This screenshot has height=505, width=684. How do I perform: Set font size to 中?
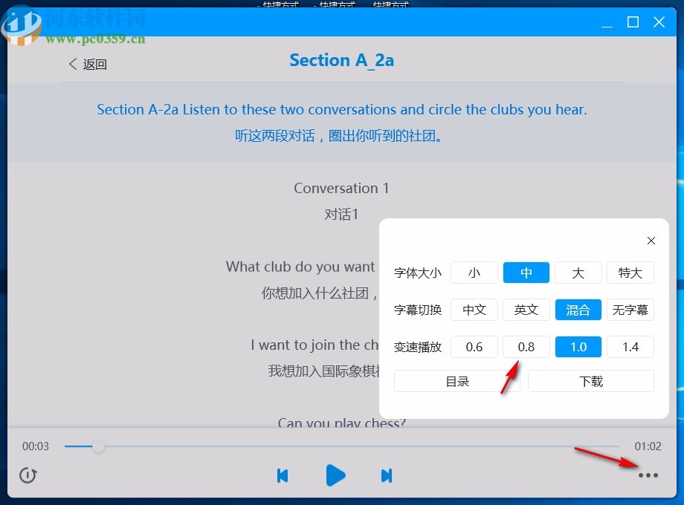point(526,273)
